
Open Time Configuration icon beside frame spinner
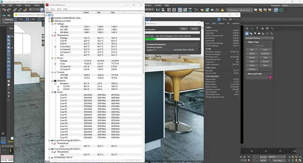coord(249,160)
